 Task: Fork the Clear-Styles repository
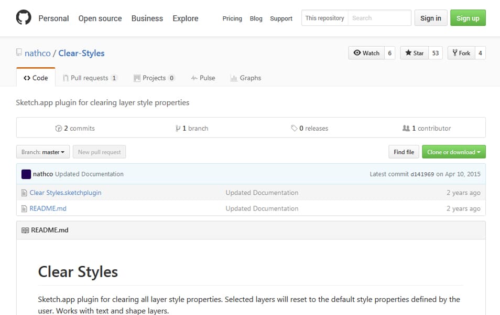461,53
